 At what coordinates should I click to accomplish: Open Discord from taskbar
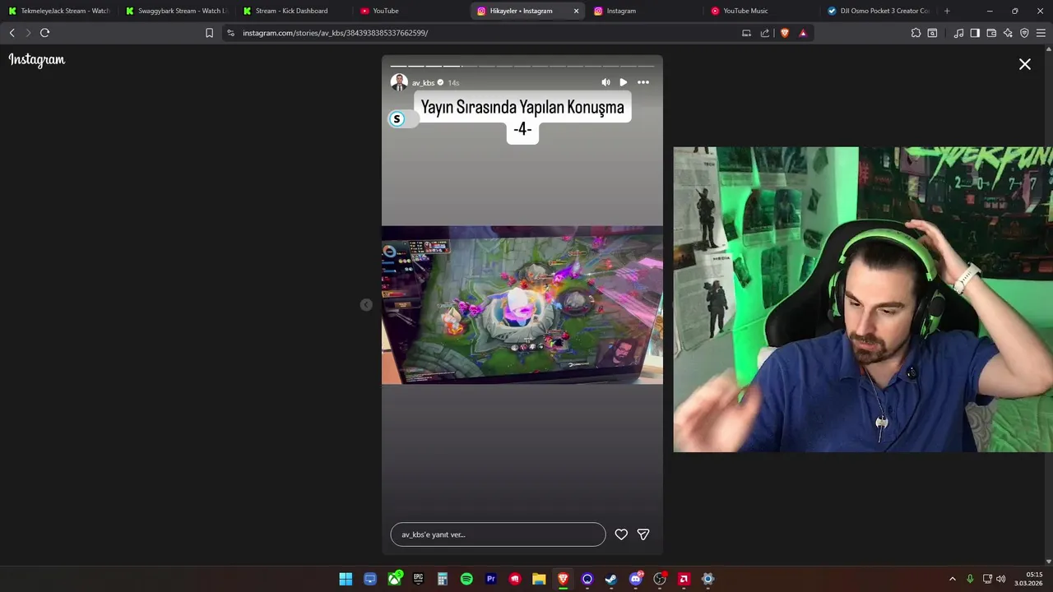tap(635, 579)
